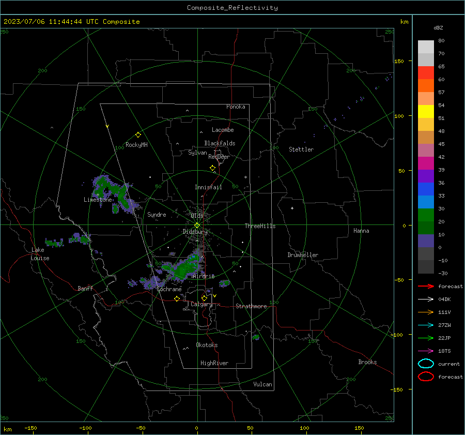The image size is (465, 435).
Task: Click the yellow 51-54 dBZ swatch
Action: (426, 111)
